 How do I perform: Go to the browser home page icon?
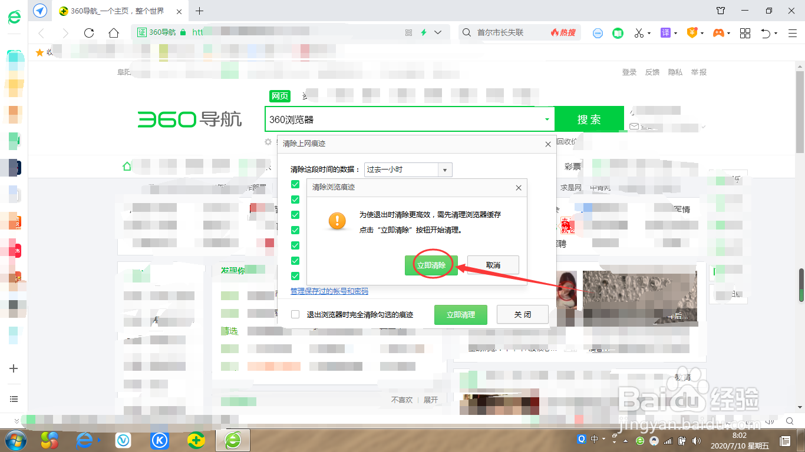tap(114, 33)
